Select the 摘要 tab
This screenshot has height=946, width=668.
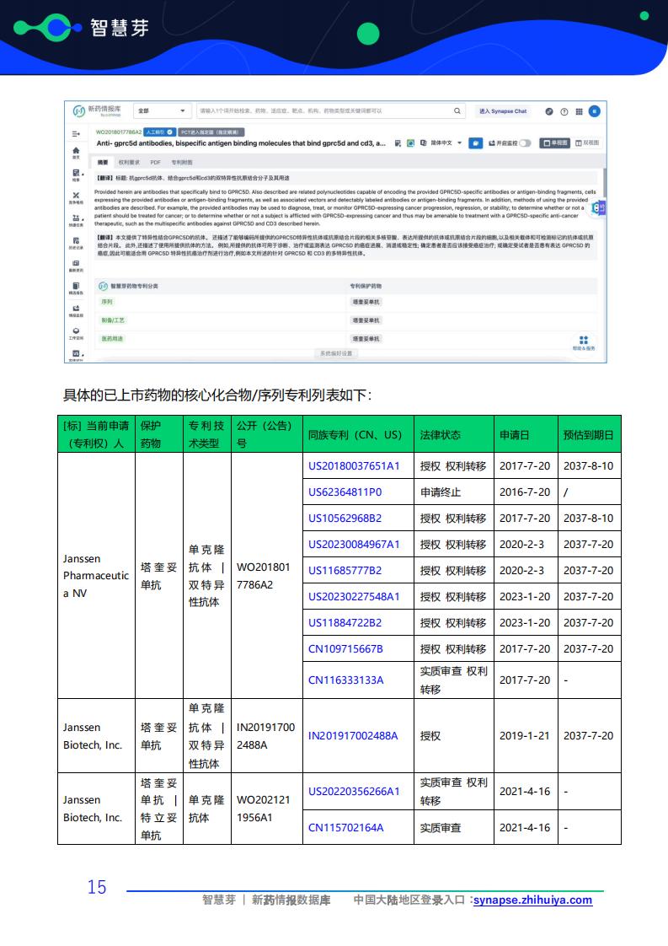pos(103,163)
